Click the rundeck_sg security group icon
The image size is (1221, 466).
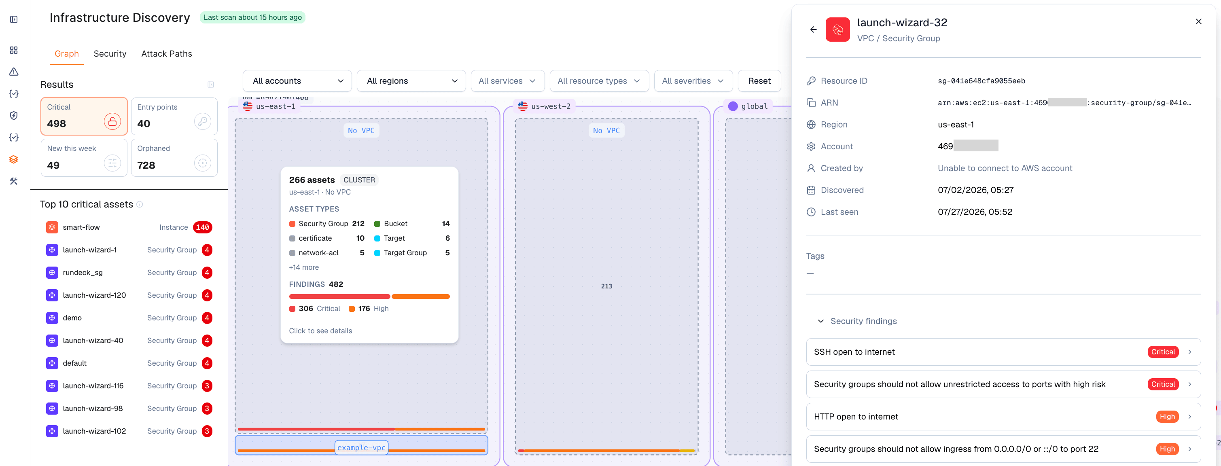coord(52,273)
